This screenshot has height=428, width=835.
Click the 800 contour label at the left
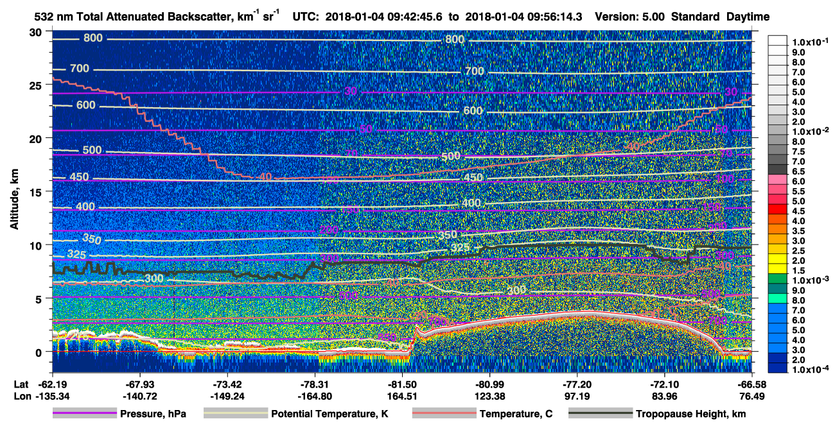tap(93, 39)
